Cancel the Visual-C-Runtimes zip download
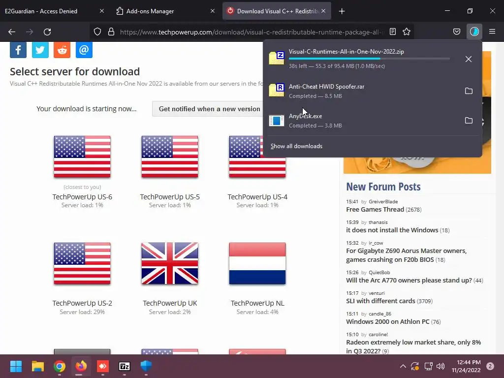The width and height of the screenshot is (504, 378). (469, 59)
